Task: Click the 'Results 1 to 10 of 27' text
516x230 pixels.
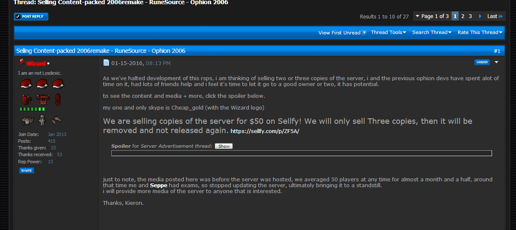Action: (384, 17)
